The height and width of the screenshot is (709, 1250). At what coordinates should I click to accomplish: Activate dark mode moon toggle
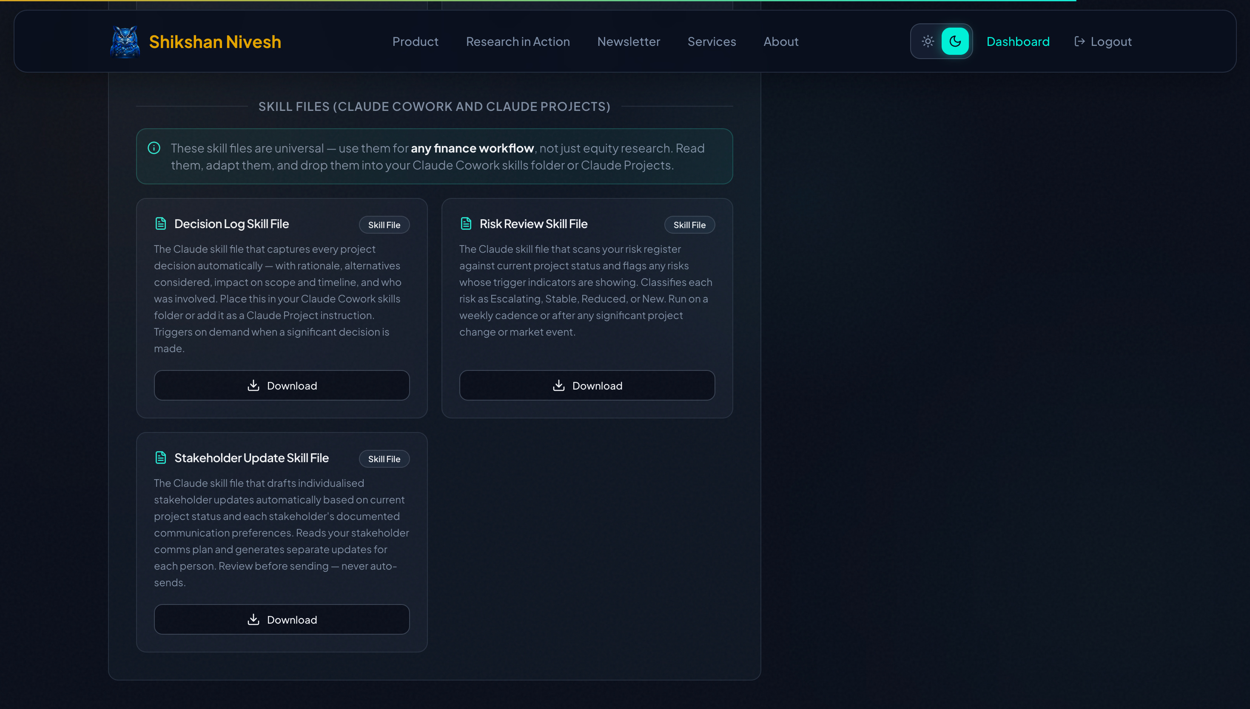954,41
